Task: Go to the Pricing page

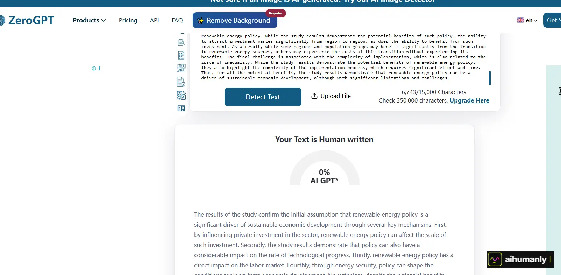Action: click(128, 20)
